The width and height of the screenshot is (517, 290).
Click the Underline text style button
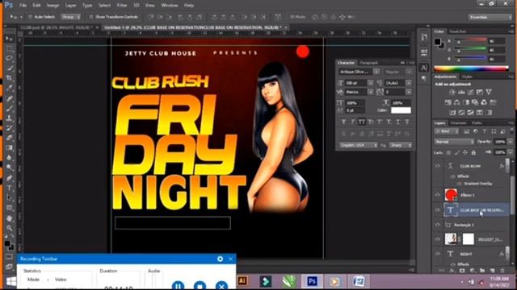[398, 122]
